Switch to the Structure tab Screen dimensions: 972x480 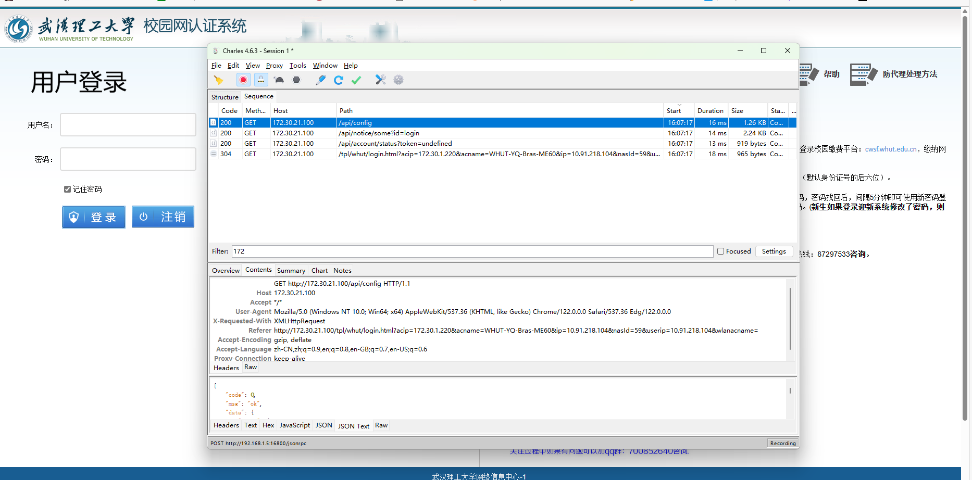pos(225,97)
